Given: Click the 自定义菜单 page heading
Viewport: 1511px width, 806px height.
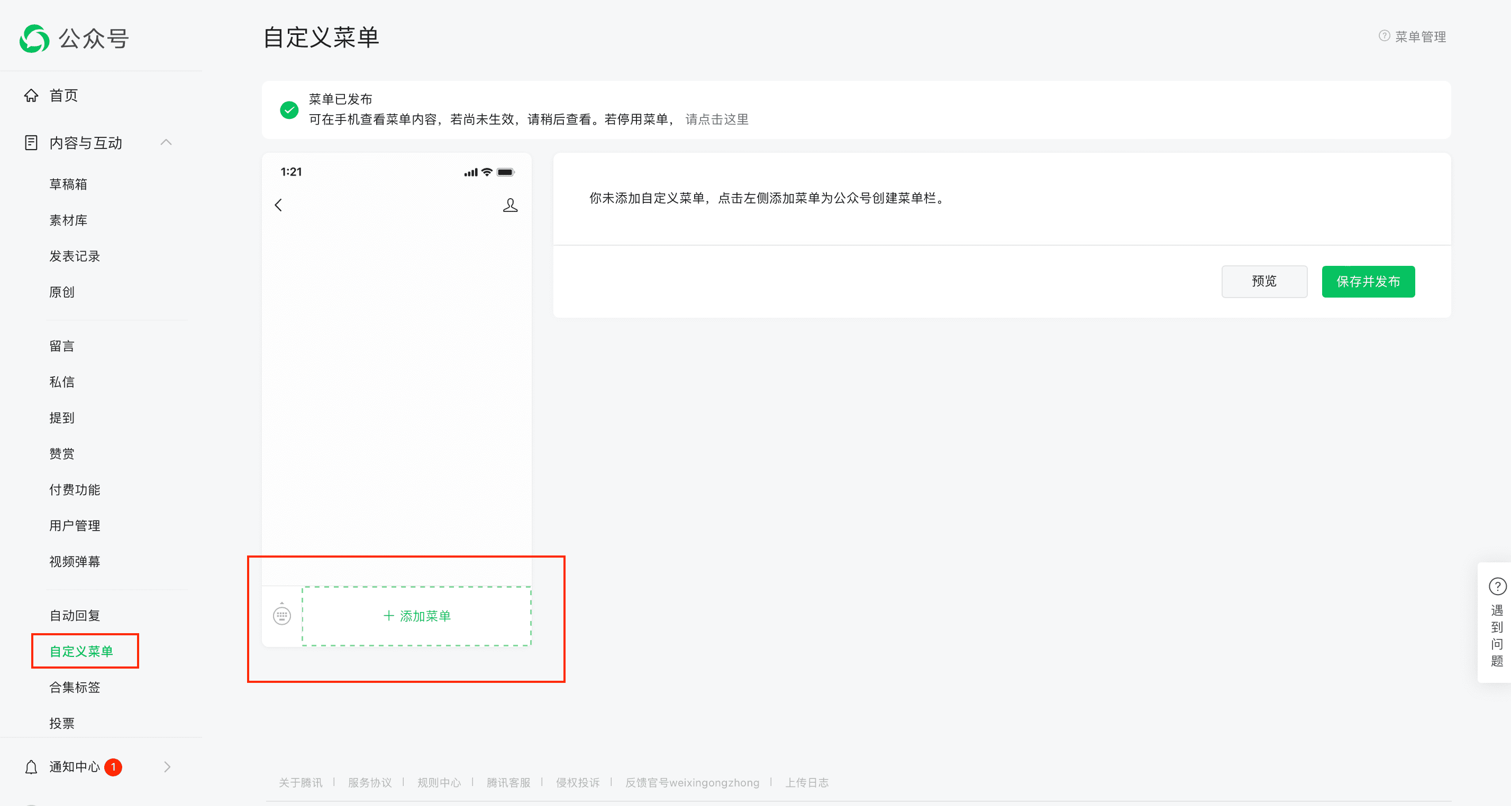Looking at the screenshot, I should coord(321,37).
